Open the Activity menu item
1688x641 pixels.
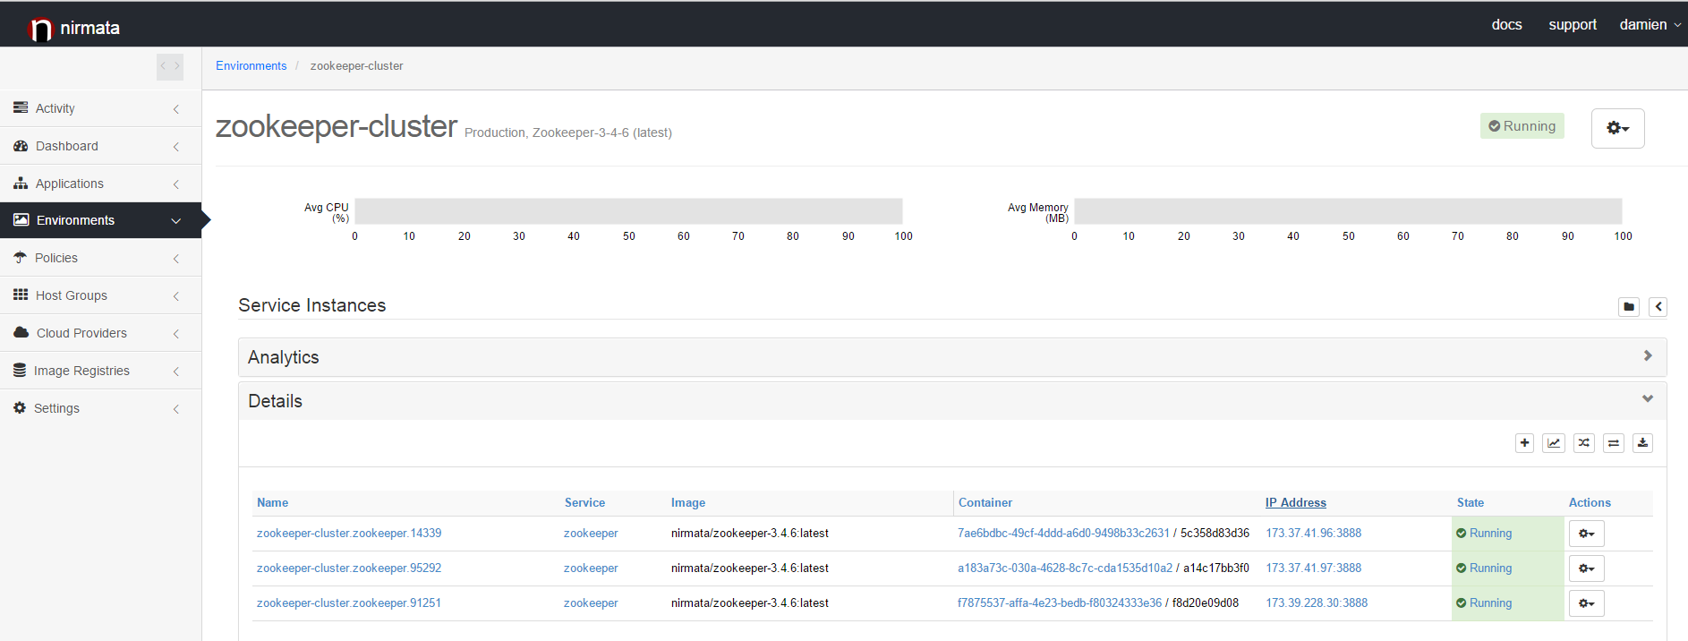tap(100, 108)
